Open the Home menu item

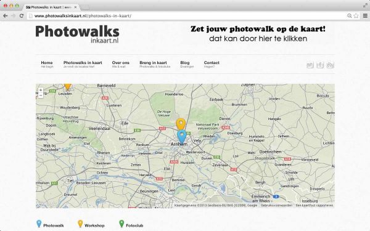coord(47,64)
